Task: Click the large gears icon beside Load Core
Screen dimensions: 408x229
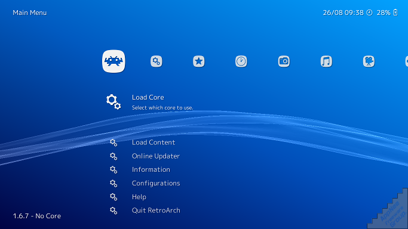Action: (113, 101)
